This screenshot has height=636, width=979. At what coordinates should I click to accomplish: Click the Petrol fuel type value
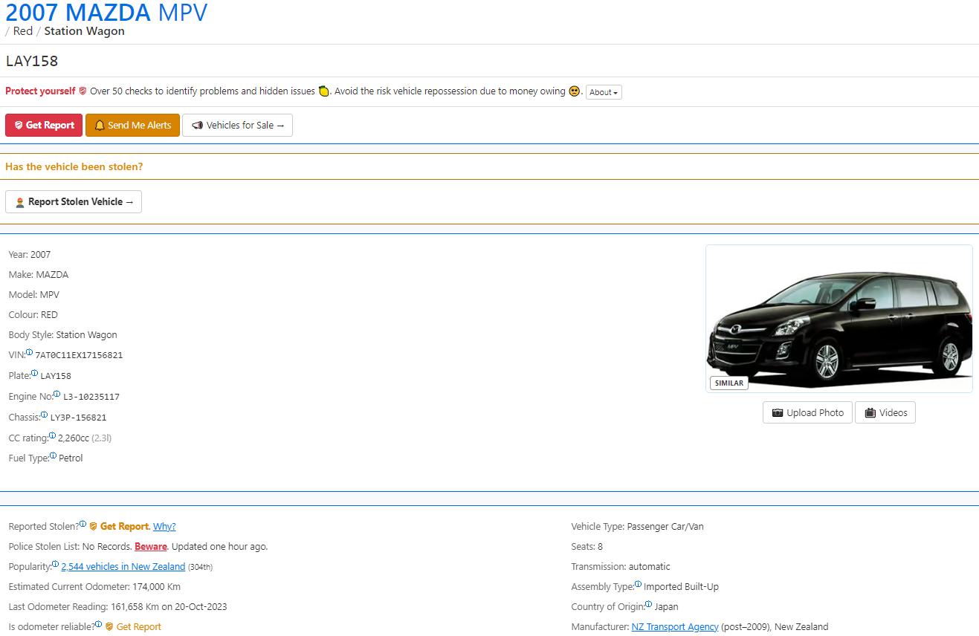tap(71, 458)
